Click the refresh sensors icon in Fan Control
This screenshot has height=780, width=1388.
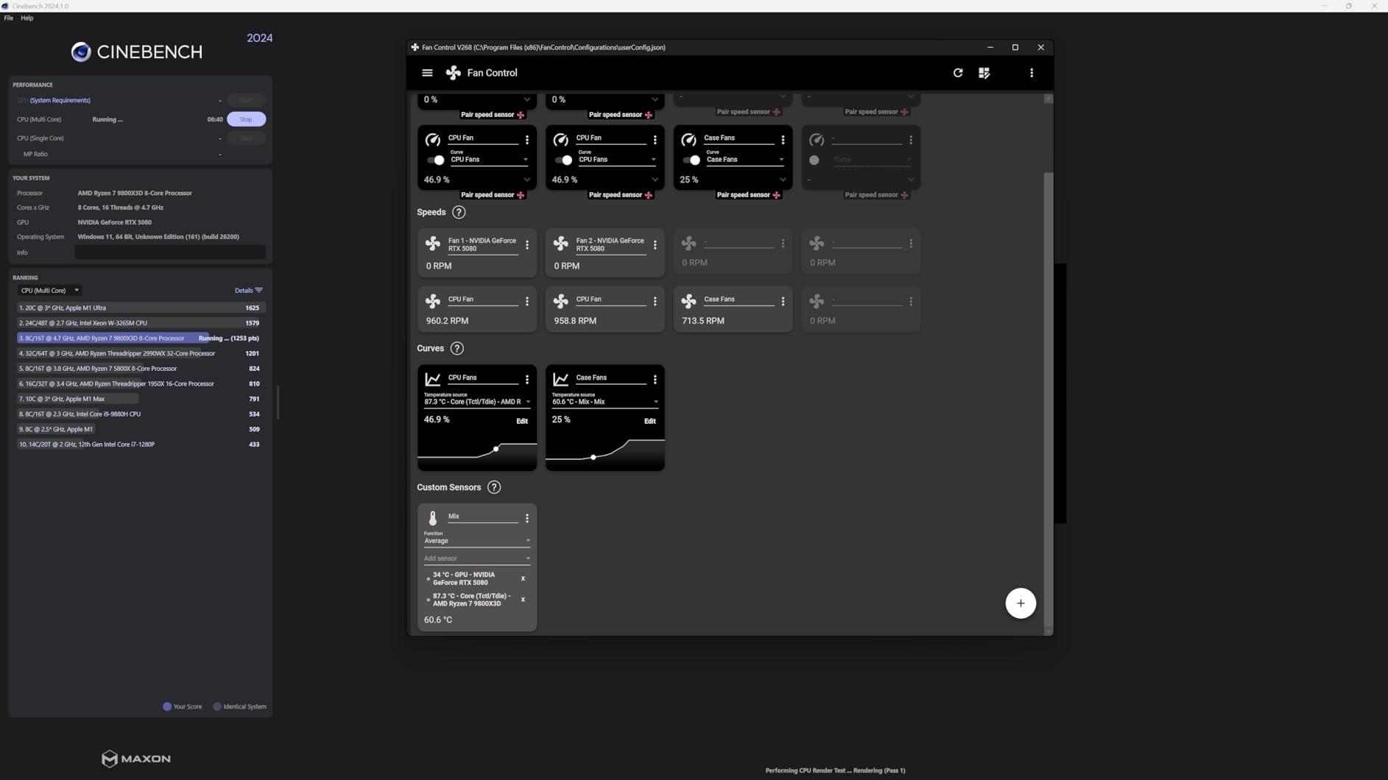(958, 73)
